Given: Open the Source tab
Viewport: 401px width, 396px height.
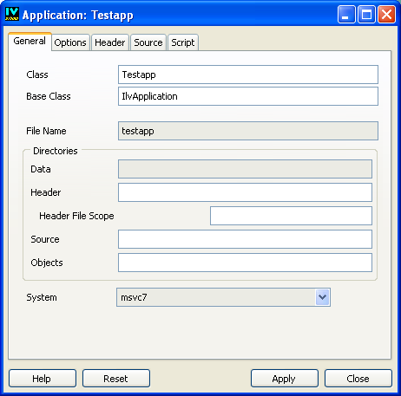Looking at the screenshot, I should tap(148, 42).
